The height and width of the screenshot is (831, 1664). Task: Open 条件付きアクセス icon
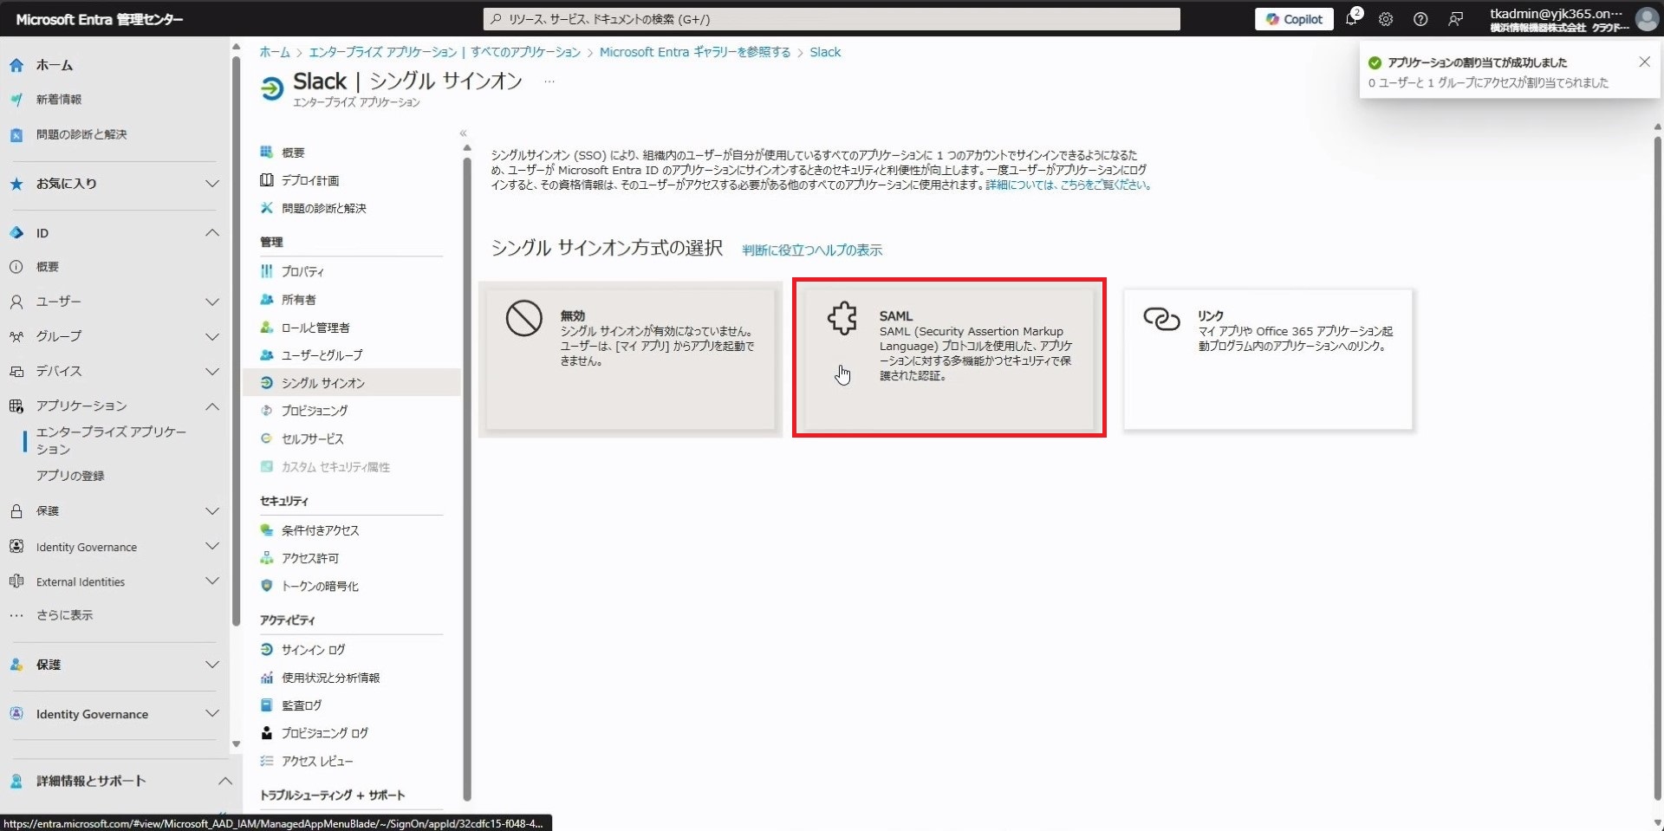pos(267,530)
